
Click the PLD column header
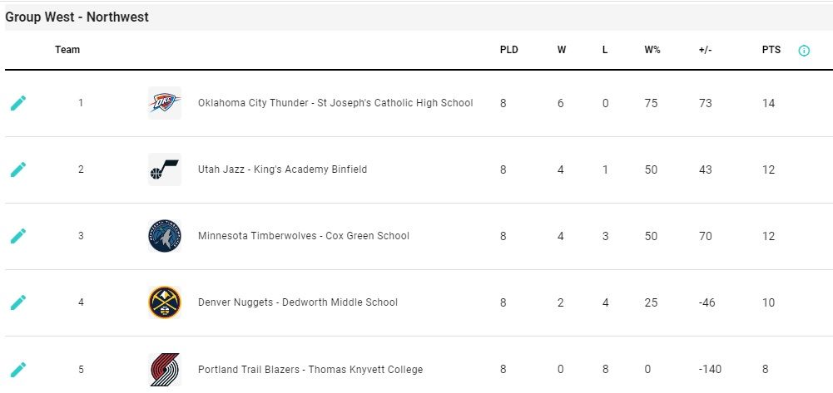(509, 50)
